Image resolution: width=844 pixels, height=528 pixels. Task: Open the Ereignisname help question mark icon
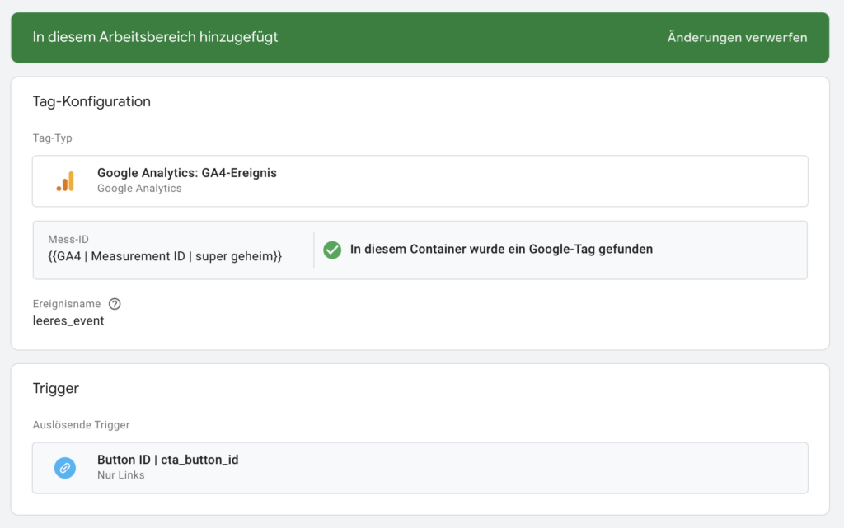click(x=115, y=304)
